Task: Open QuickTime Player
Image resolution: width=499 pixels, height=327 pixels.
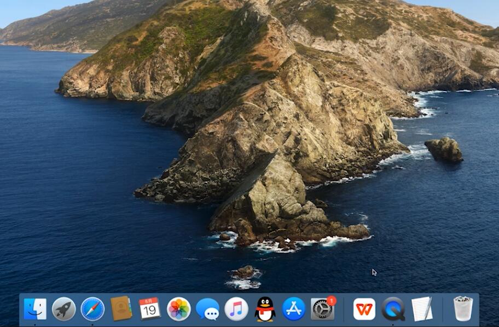Action: (393, 309)
